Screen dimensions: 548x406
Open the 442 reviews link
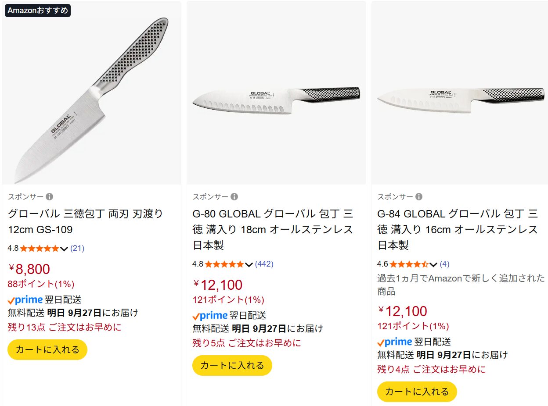[x=264, y=264]
